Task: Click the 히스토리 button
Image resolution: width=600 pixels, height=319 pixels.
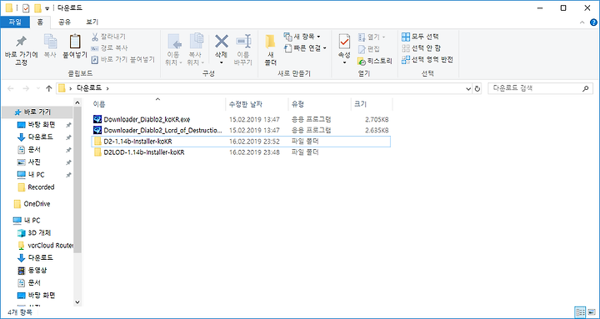Action: [x=375, y=61]
